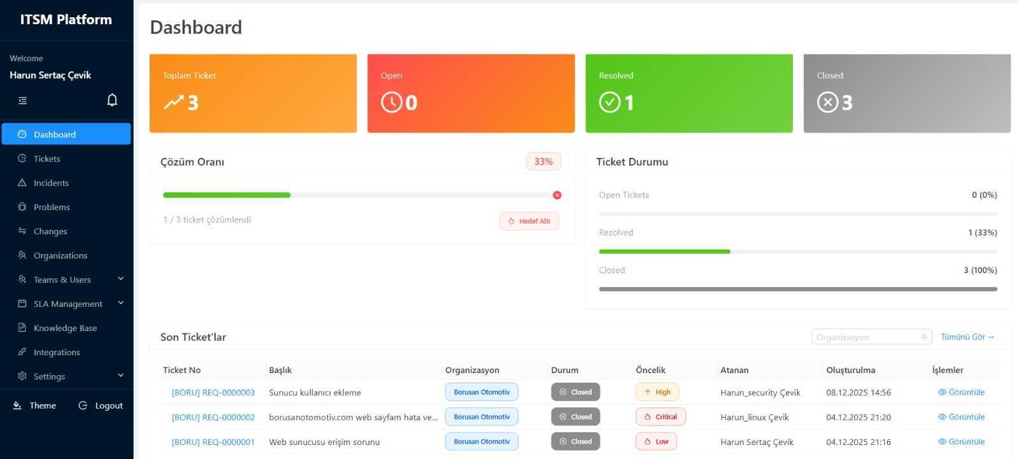
Task: Click the X circle icon on Closed card
Action: pyautogui.click(x=828, y=102)
